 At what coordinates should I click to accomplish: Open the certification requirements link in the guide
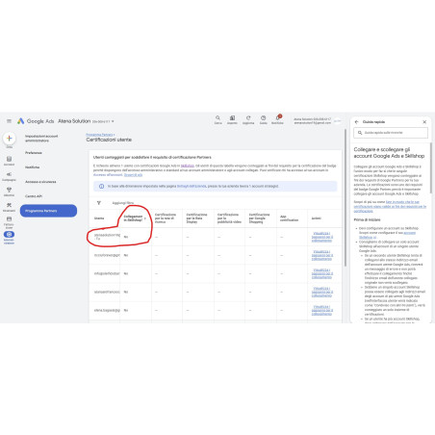click(x=390, y=206)
